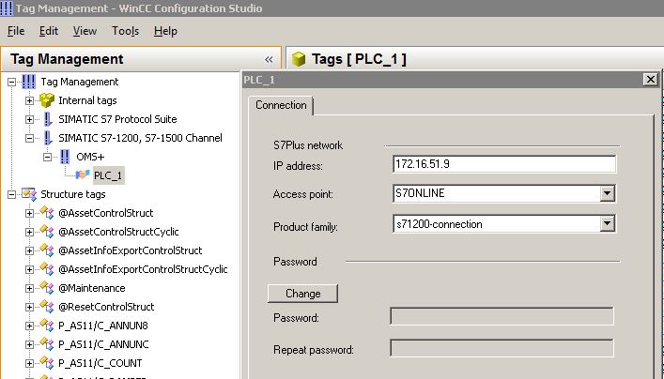Open the Help menu
Viewport: 664px width, 379px height.
point(165,31)
